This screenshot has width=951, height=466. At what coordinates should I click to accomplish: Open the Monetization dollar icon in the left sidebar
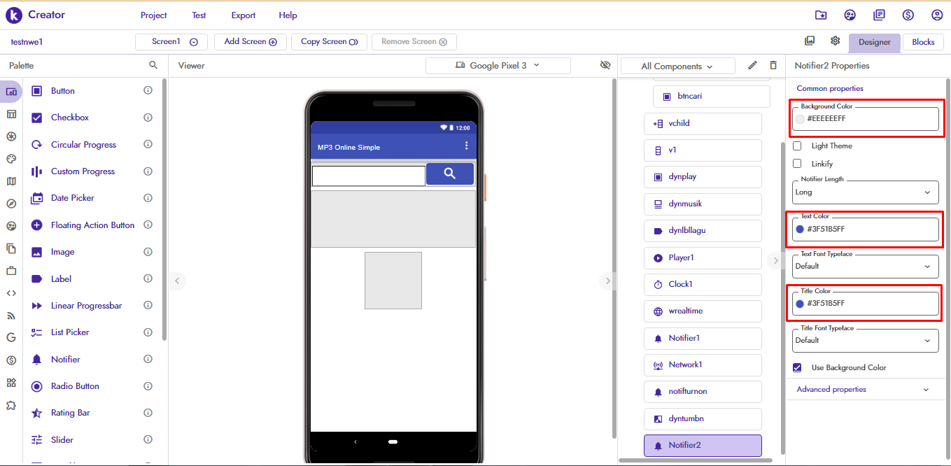click(11, 360)
